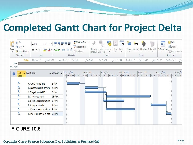Click the Indent Task green arrow

tap(59, 50)
